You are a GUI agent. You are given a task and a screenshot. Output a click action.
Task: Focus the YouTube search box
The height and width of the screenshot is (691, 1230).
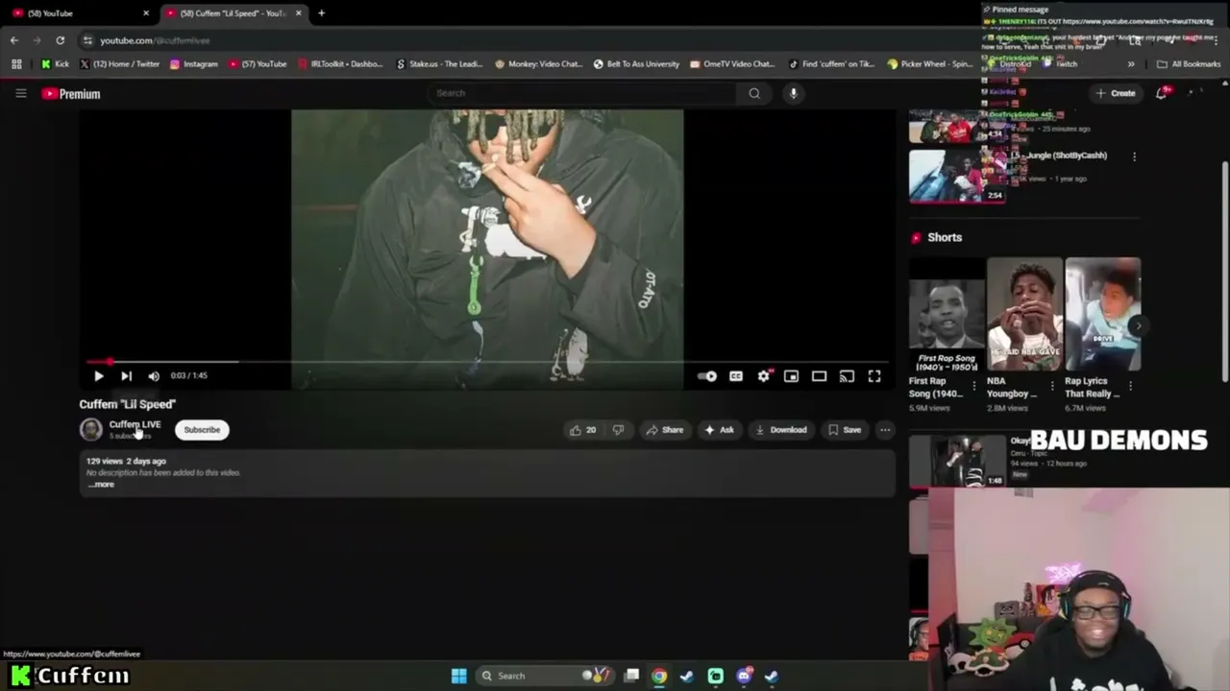point(583,93)
